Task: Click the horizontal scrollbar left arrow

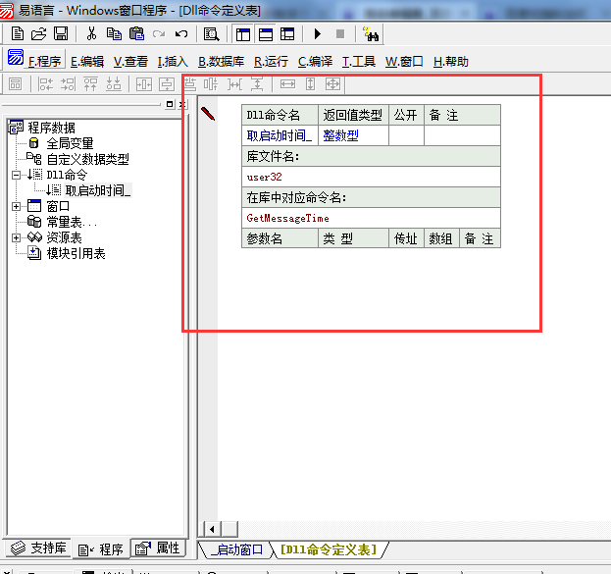Action: 209,529
